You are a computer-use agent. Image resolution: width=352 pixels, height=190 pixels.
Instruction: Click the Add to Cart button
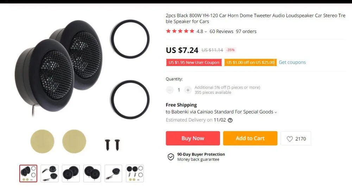(250, 138)
